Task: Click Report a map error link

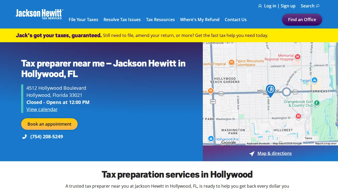Action: point(326,144)
